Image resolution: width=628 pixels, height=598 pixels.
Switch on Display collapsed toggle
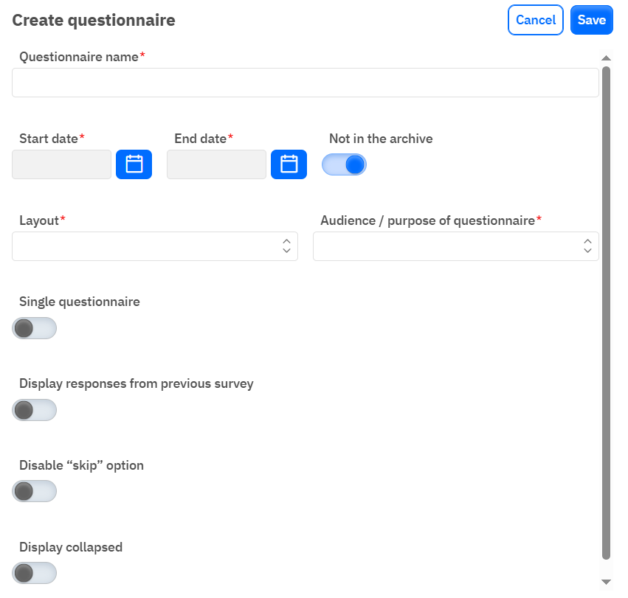tap(34, 573)
